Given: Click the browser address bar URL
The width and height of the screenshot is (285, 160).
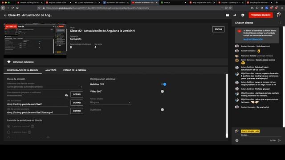Looking at the screenshot, I should (98, 8).
